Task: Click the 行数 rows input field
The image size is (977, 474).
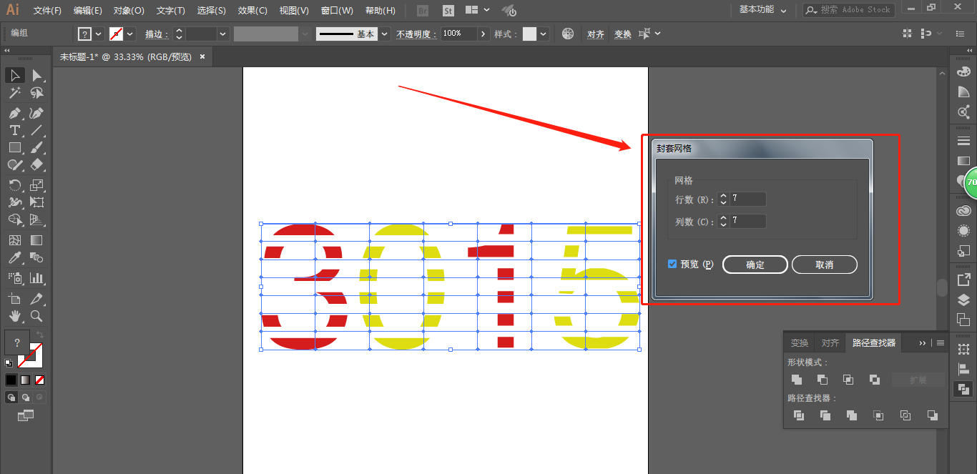Action: tap(747, 199)
